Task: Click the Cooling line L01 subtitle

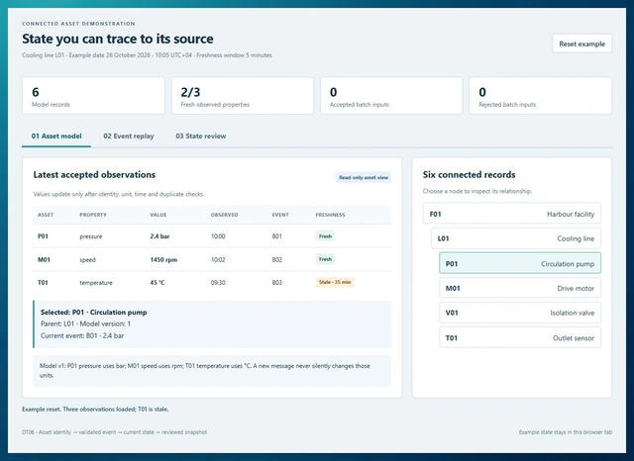Action: coord(147,55)
